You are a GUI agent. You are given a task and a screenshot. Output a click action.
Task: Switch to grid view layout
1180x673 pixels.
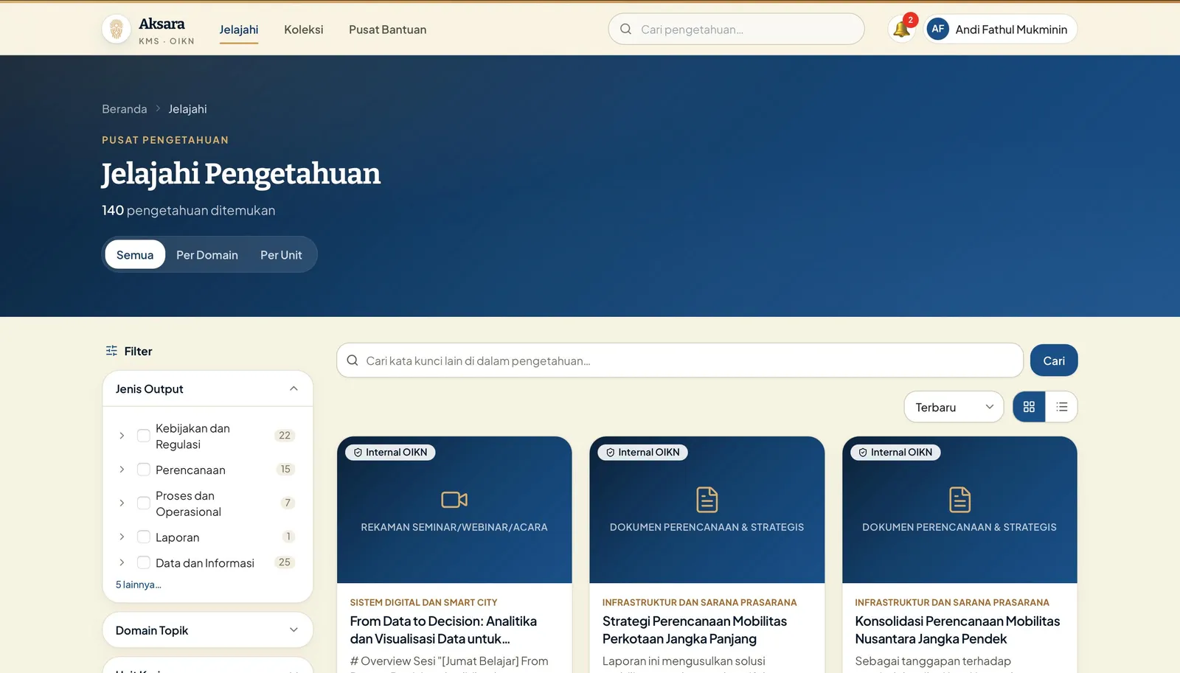tap(1029, 407)
